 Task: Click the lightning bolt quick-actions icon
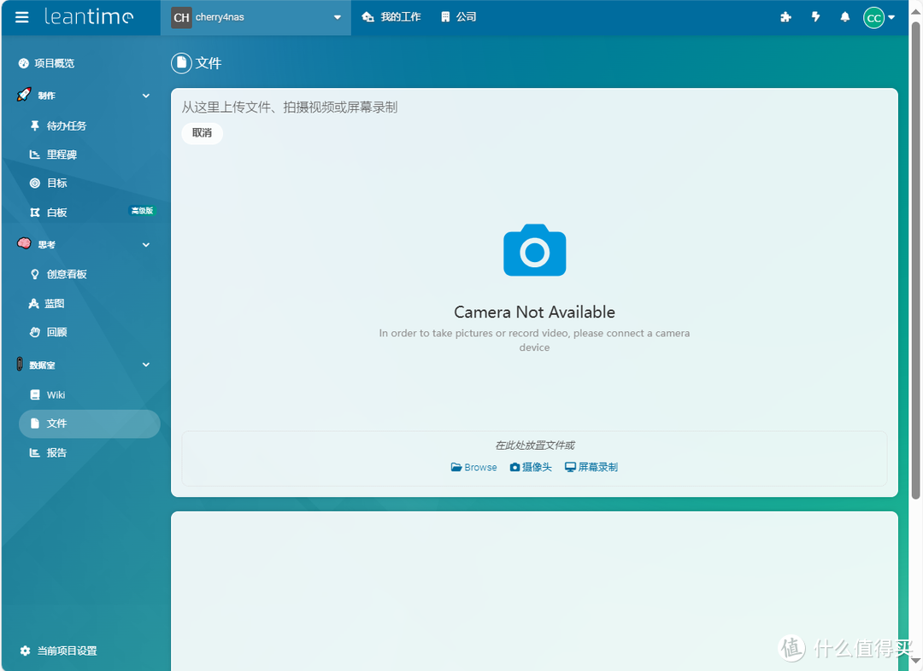point(815,16)
